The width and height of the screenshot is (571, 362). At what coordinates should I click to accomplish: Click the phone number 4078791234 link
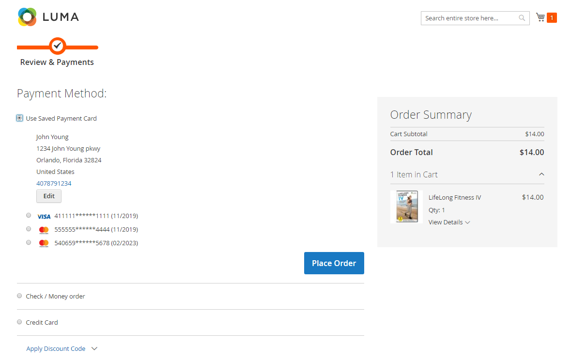[54, 183]
